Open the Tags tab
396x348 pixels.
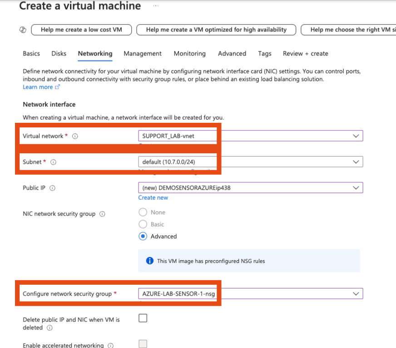coord(265,54)
